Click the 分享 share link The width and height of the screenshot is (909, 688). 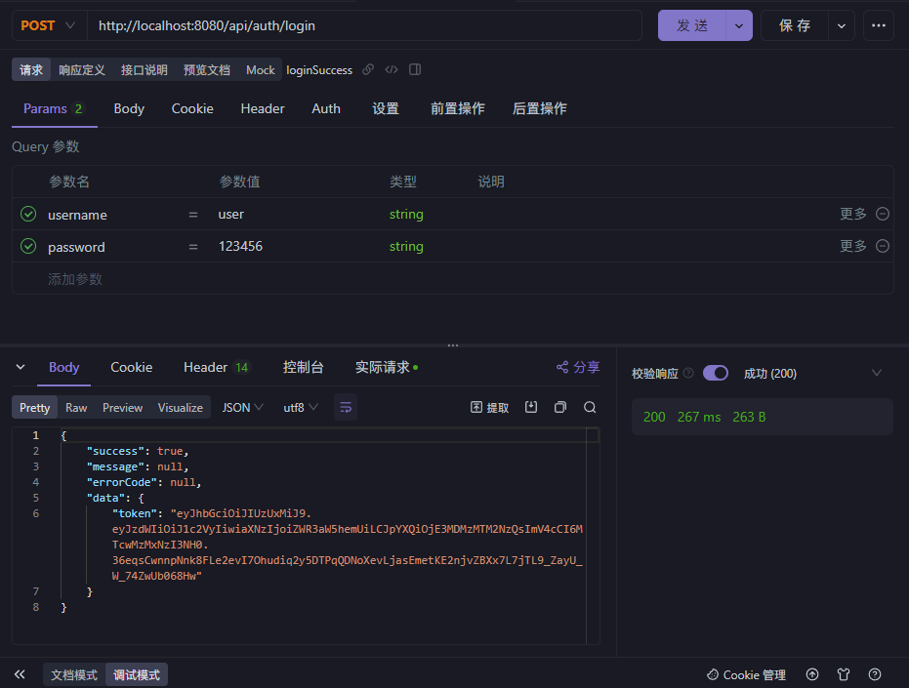pyautogui.click(x=578, y=367)
